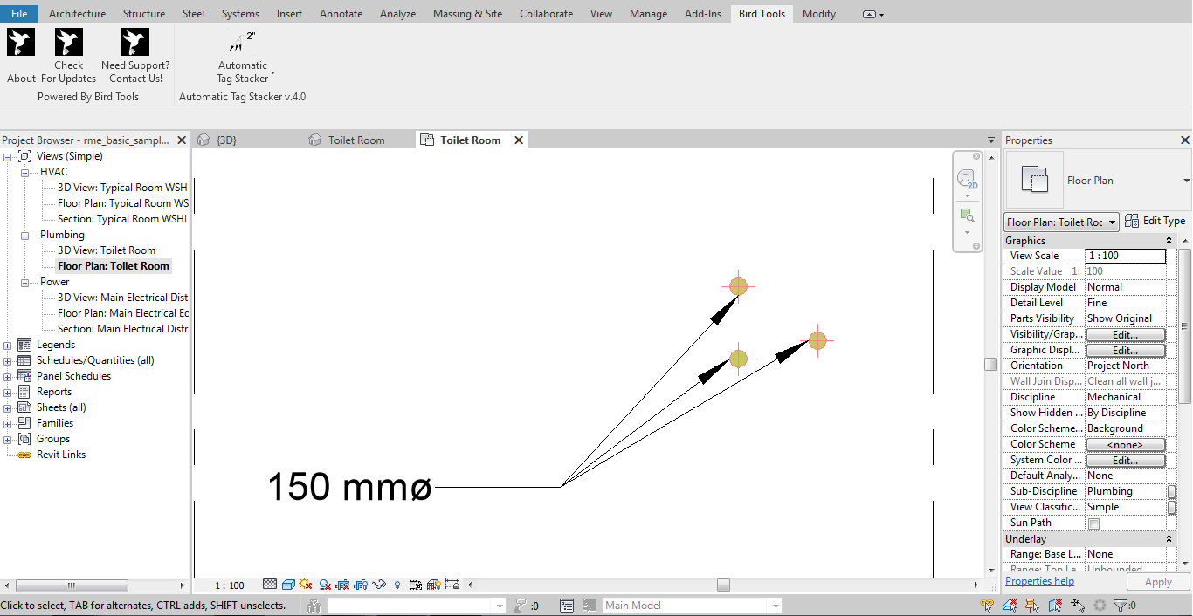
Task: Click the Color Scheme <none> button
Action: tap(1125, 444)
